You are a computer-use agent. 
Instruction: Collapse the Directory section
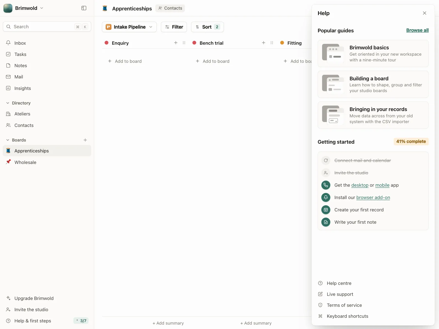click(x=18, y=103)
